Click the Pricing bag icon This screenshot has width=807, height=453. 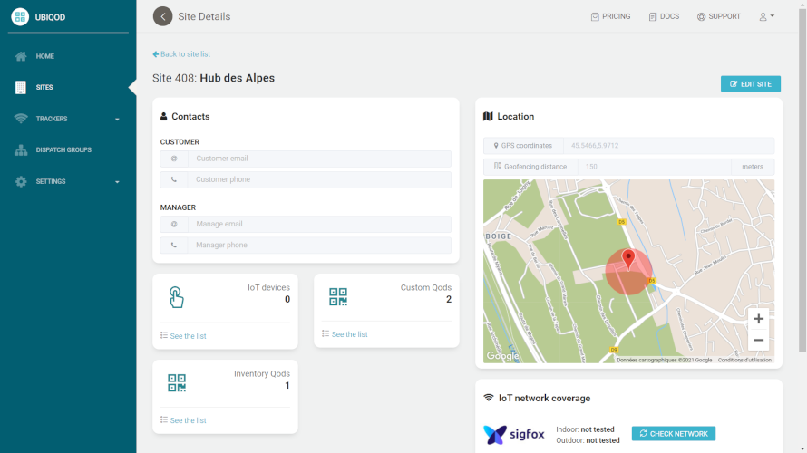click(595, 17)
